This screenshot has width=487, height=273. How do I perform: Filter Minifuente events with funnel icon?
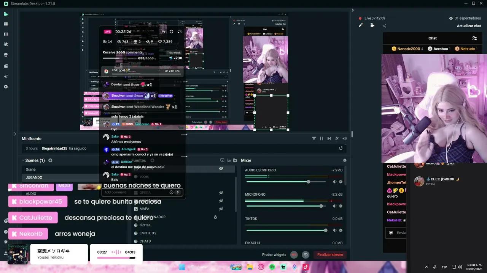(x=314, y=139)
